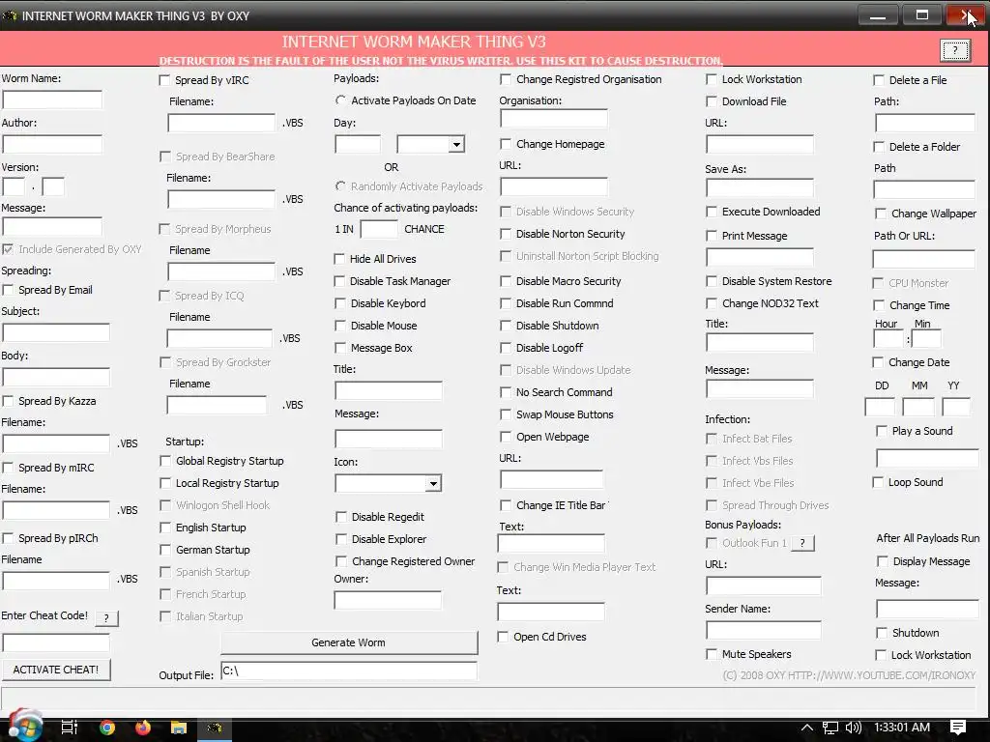Toggle Change NOD32 Text checkbox
This screenshot has width=990, height=742.
click(711, 303)
